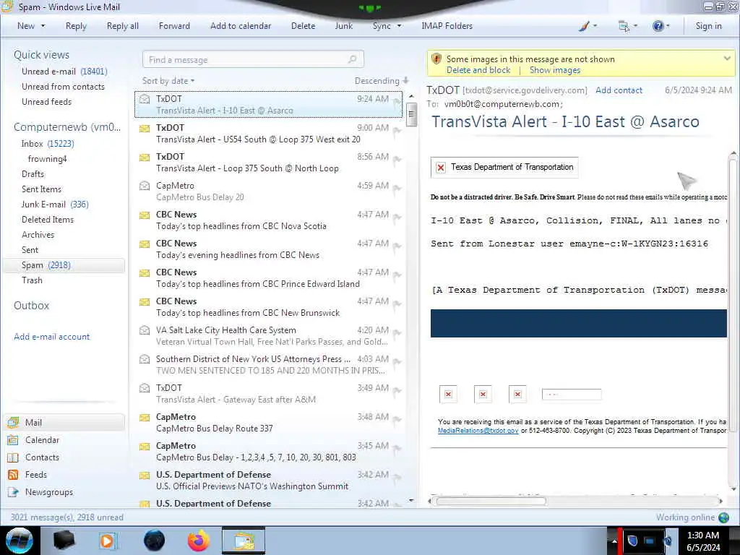Switch to Contacts view
The image size is (740, 555).
click(42, 457)
